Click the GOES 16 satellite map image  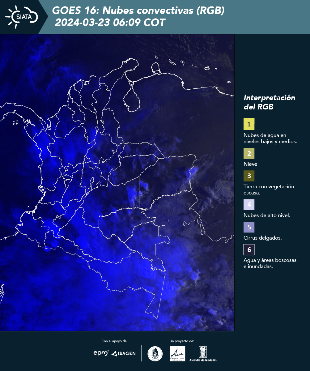[117, 182]
